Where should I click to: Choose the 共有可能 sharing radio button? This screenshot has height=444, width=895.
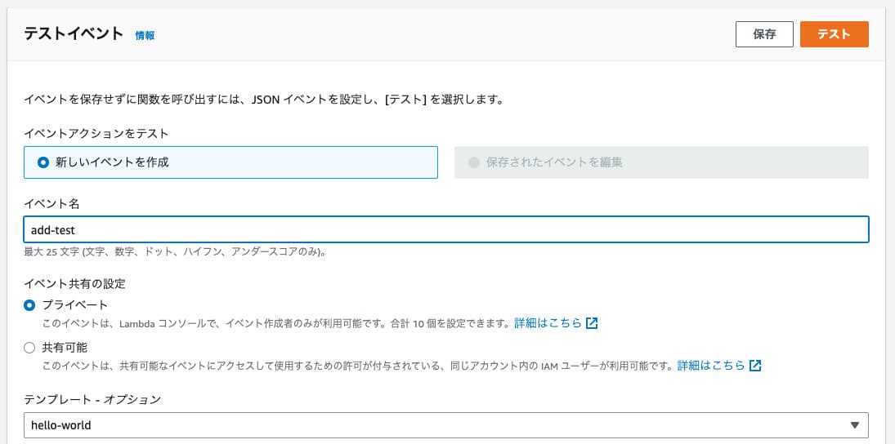point(30,348)
